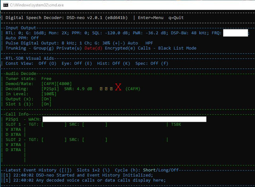Click the C:\Windows\system32\cmd.exe window title

coord(37,5)
